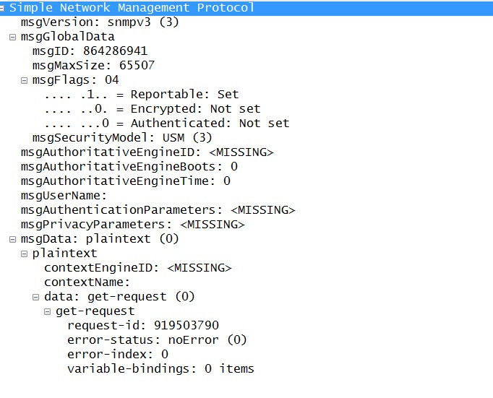The image size is (493, 398).
Task: Select the contextEngineID: <MISSING> field
Action: tap(137, 268)
